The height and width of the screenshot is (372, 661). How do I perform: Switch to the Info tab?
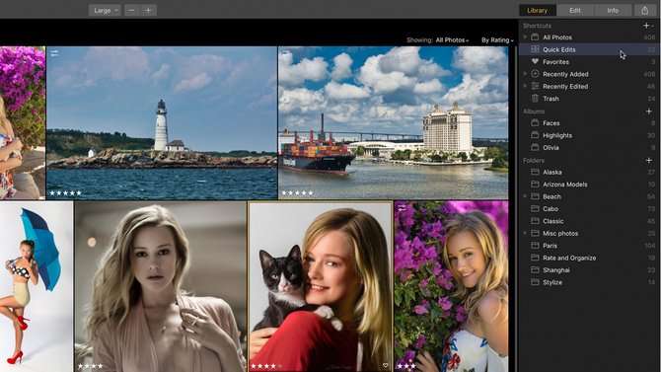pyautogui.click(x=613, y=11)
